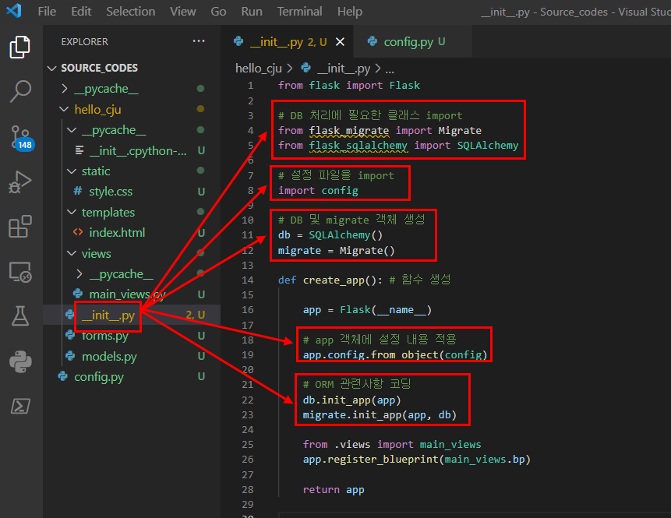Click the EXPLORER panel title
The height and width of the screenshot is (518, 671).
[85, 41]
